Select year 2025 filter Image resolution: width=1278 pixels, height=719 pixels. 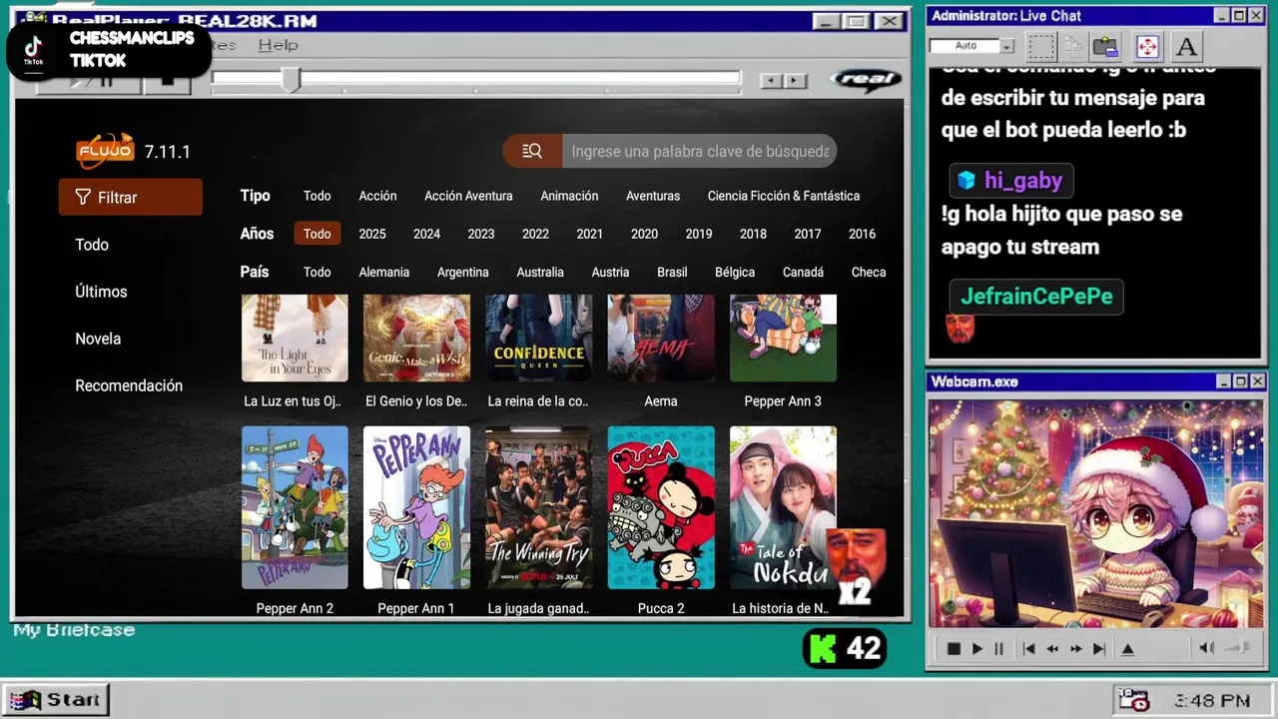point(372,234)
